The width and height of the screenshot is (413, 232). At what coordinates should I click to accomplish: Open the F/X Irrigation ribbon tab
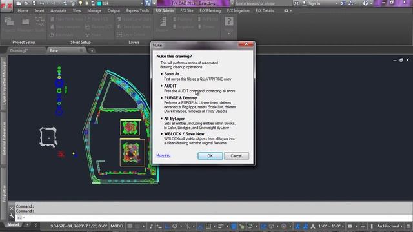click(x=238, y=11)
